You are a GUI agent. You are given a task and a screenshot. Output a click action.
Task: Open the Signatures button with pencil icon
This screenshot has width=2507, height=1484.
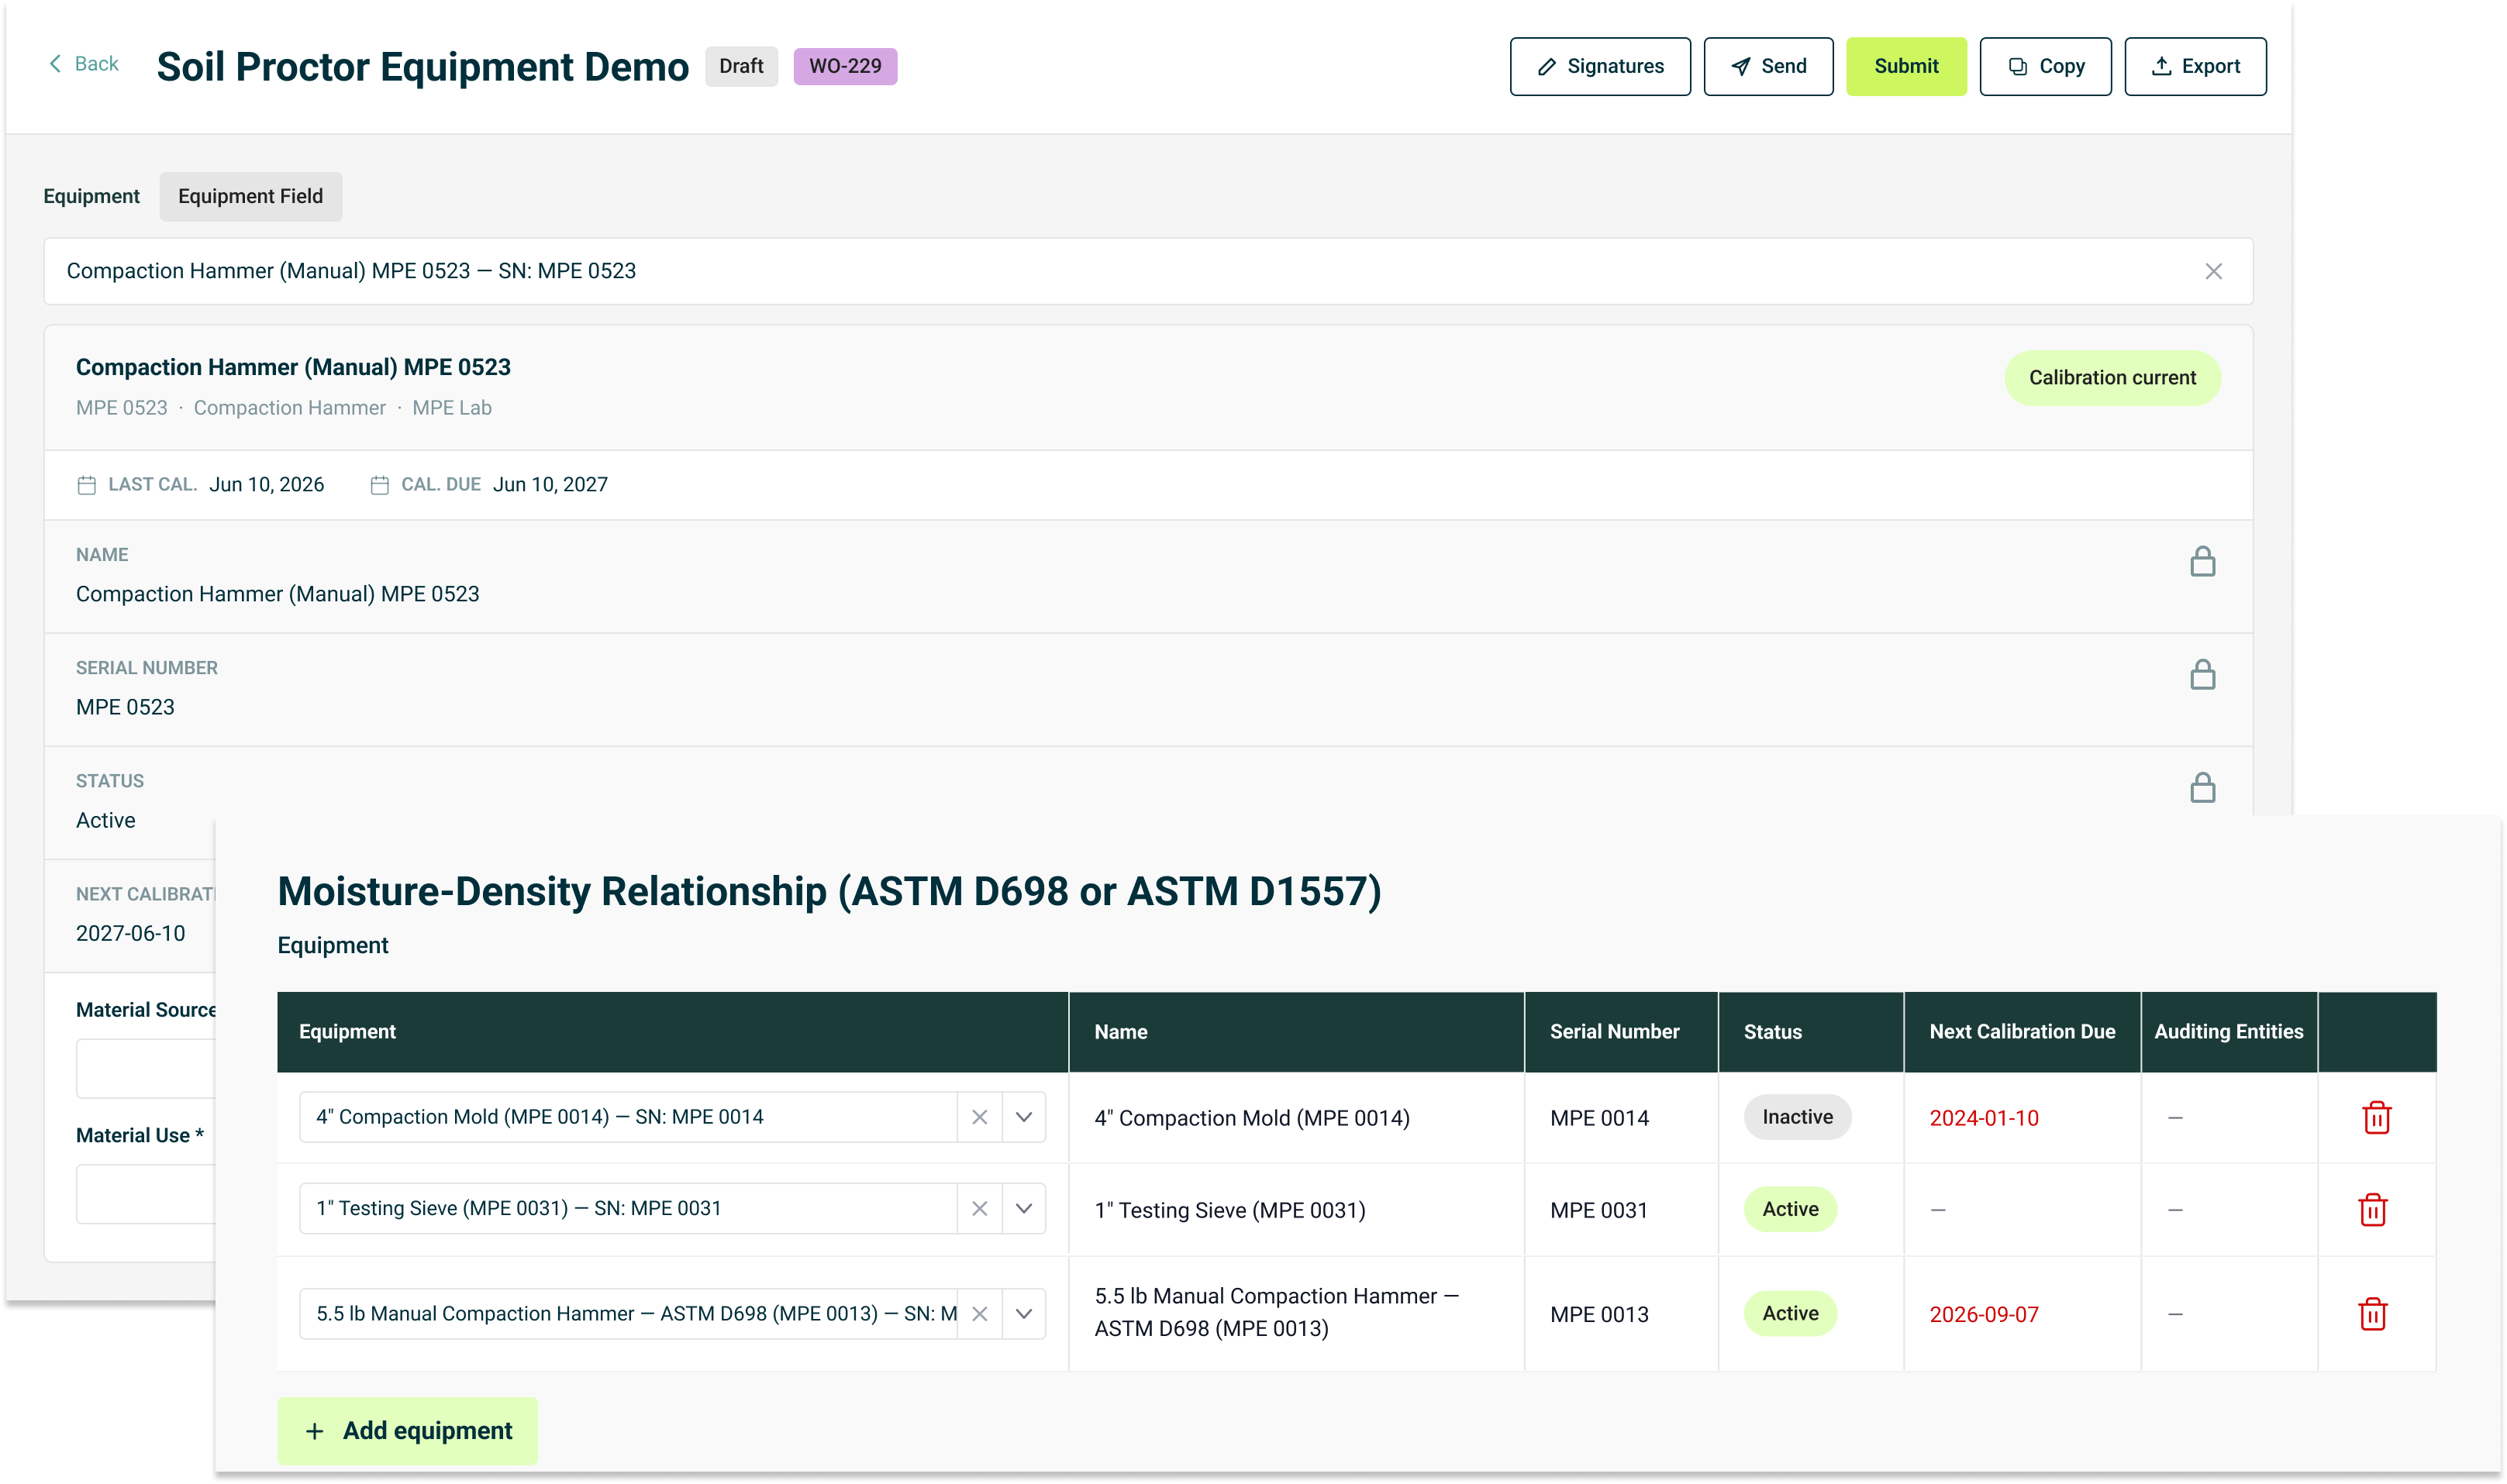click(x=1600, y=66)
